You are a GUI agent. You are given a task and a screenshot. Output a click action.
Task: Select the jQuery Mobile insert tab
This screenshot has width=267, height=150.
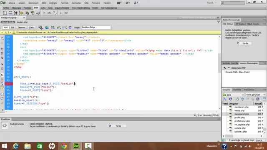pos(62,8)
